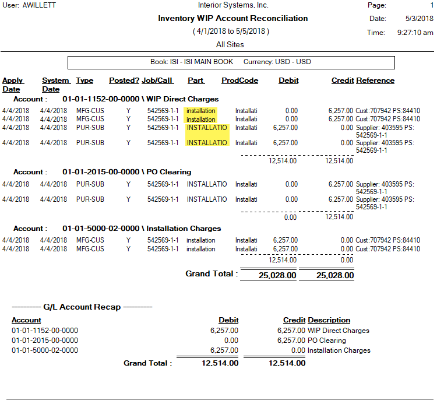
Task: Select the WIP Direct Charges account heading
Action: point(140,99)
